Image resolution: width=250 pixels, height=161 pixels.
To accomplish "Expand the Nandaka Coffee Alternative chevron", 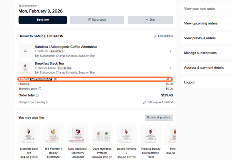I will pos(171,51).
